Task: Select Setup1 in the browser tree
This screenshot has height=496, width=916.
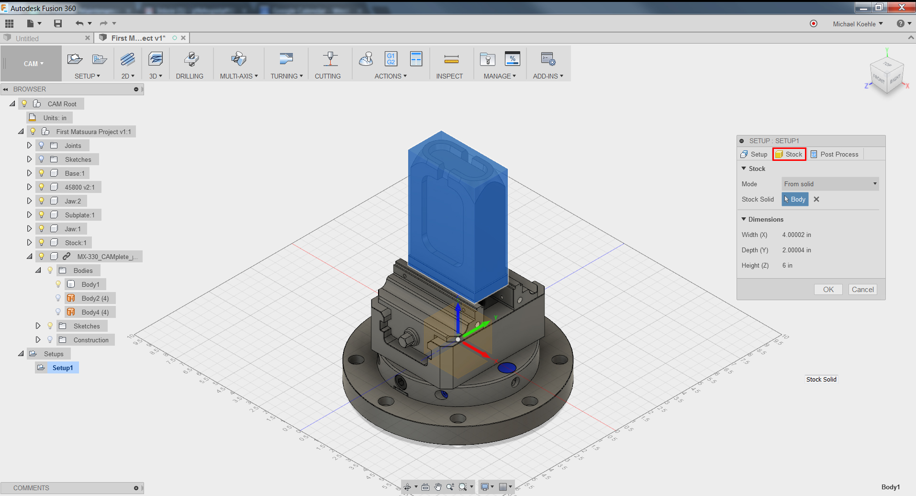Action: click(x=63, y=368)
